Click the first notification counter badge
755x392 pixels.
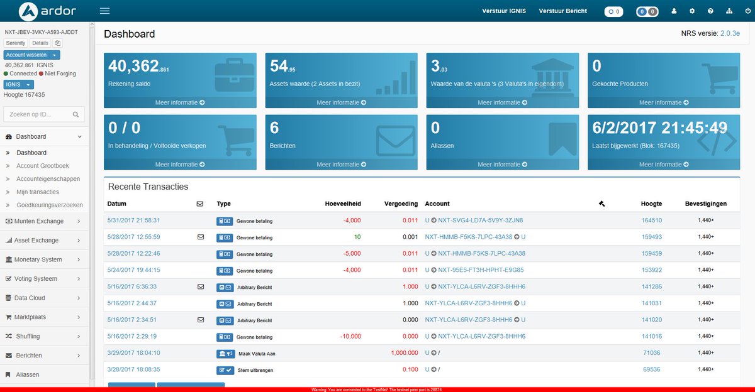(613, 11)
